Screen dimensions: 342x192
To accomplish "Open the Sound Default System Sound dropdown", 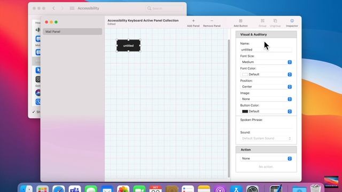I will 266,139.
